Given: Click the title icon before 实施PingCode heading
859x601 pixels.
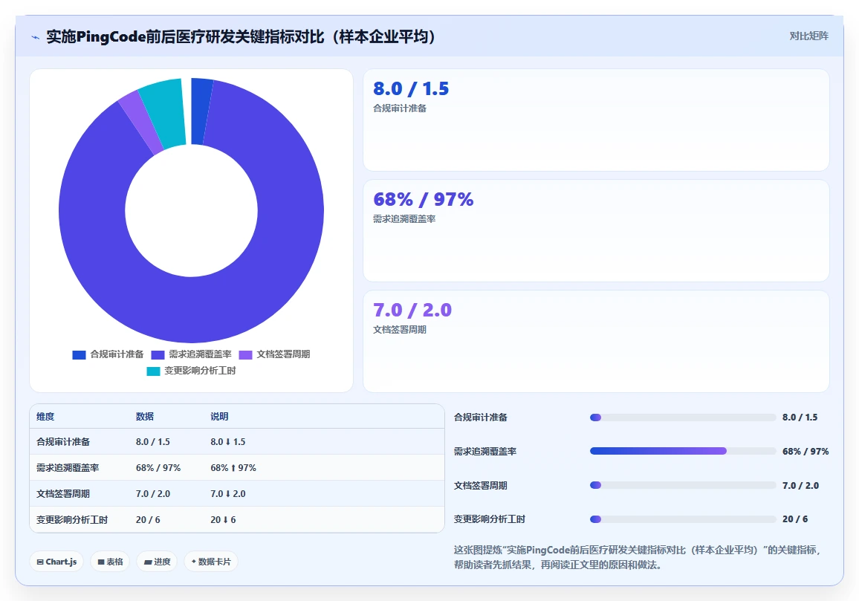Looking at the screenshot, I should (36, 37).
